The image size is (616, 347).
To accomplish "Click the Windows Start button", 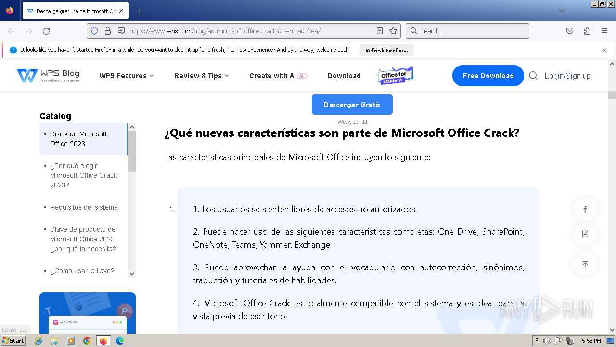I will point(13,341).
